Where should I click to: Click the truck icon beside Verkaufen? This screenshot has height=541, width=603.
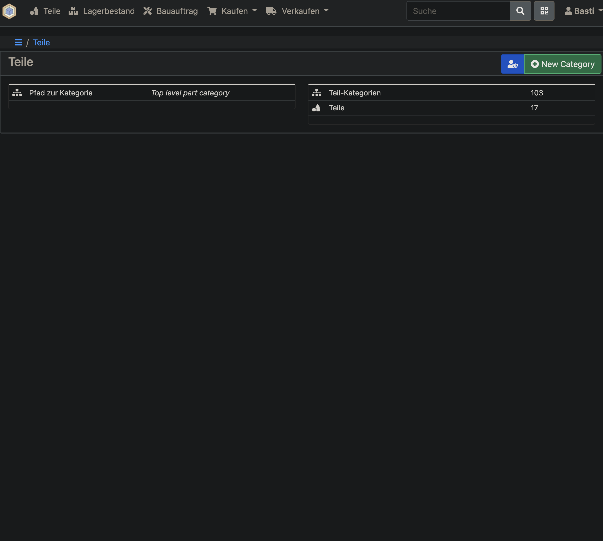(x=271, y=11)
